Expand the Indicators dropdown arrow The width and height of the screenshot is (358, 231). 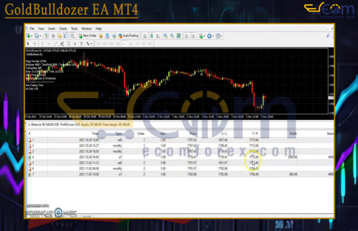(204, 36)
